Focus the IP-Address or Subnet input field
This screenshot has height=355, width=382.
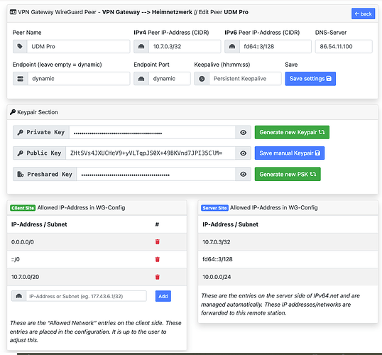pyautogui.click(x=86, y=296)
